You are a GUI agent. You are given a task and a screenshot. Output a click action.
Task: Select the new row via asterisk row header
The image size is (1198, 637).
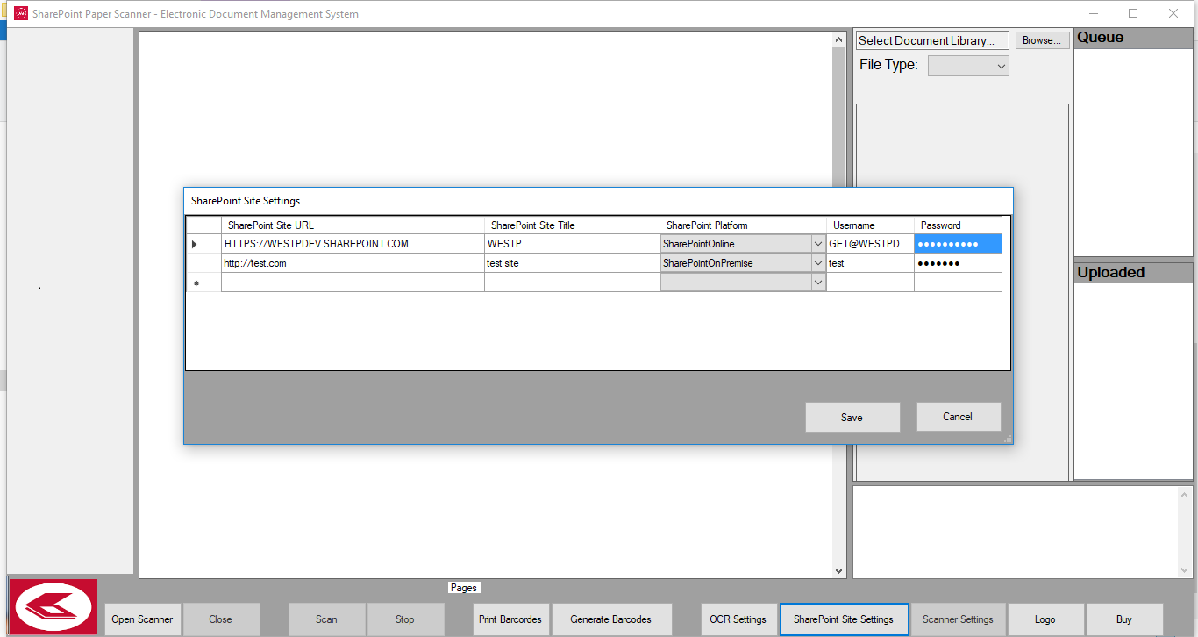click(203, 283)
